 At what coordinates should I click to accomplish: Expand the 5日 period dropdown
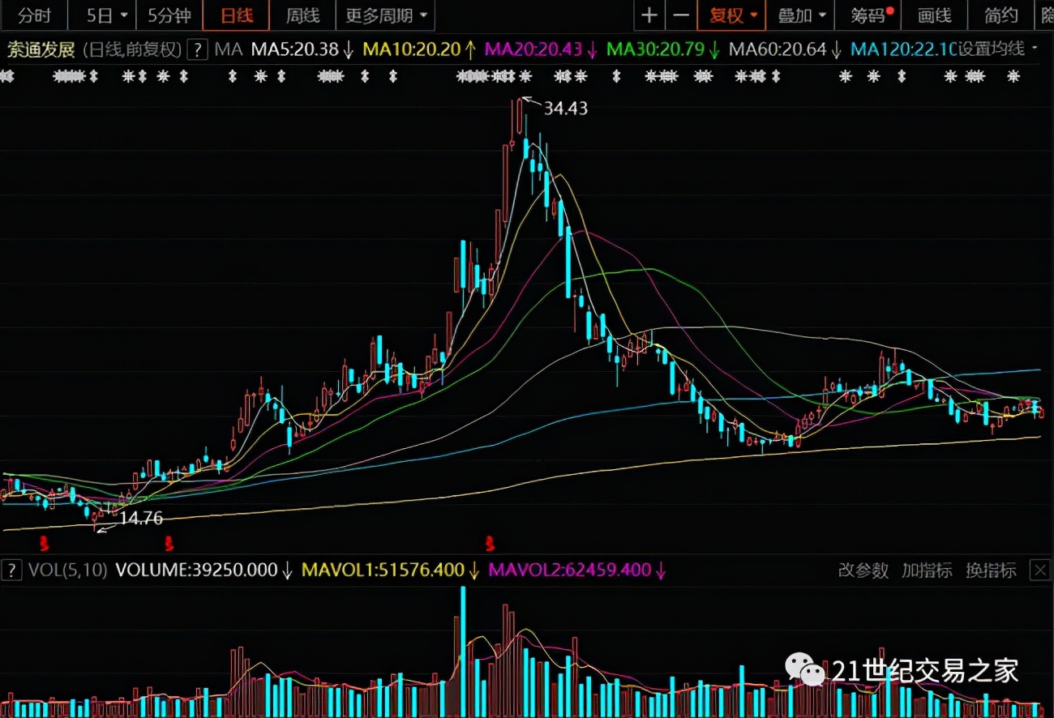coord(108,15)
